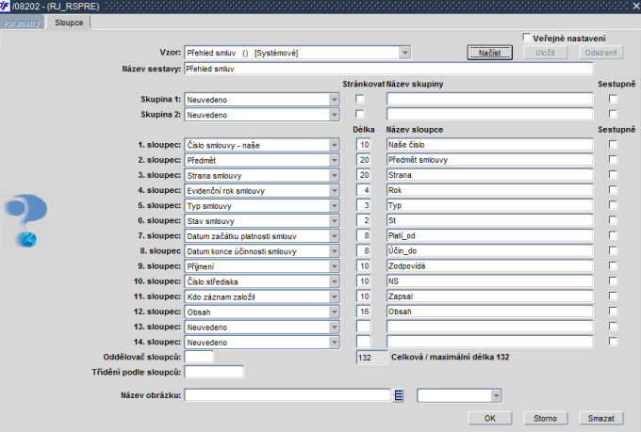641x432 pixels.
Task: Expand the 12. sloupec Obsah dropdown
Action: point(334,312)
